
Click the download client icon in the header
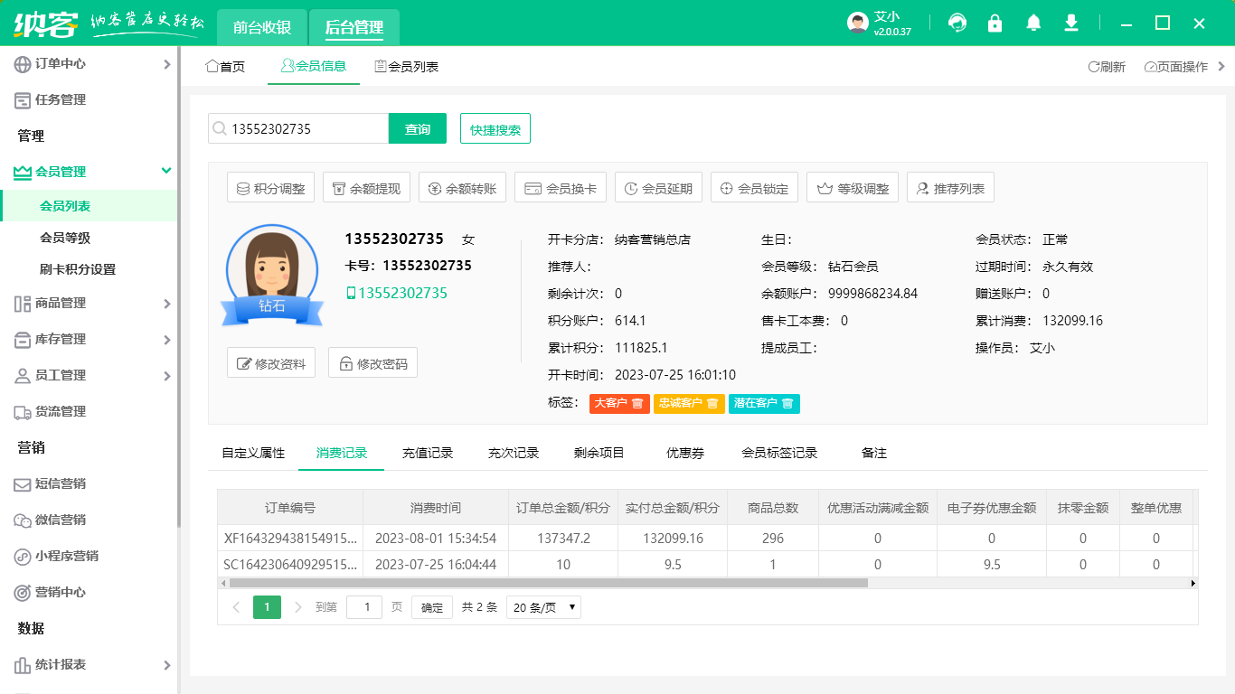pyautogui.click(x=1070, y=23)
